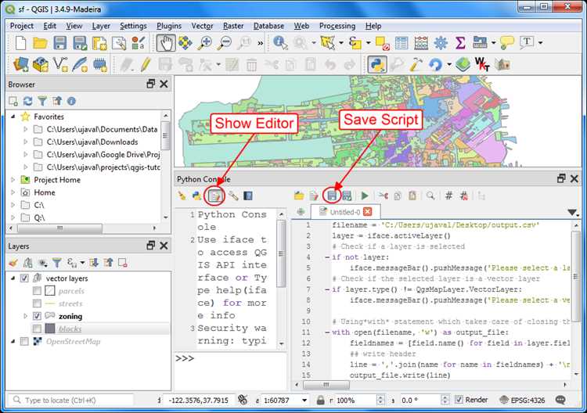The image size is (587, 413).
Task: Toggle the scale lock padlock icon
Action: [x=320, y=400]
